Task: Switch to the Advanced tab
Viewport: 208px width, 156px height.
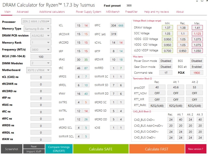Action: coord(23,12)
